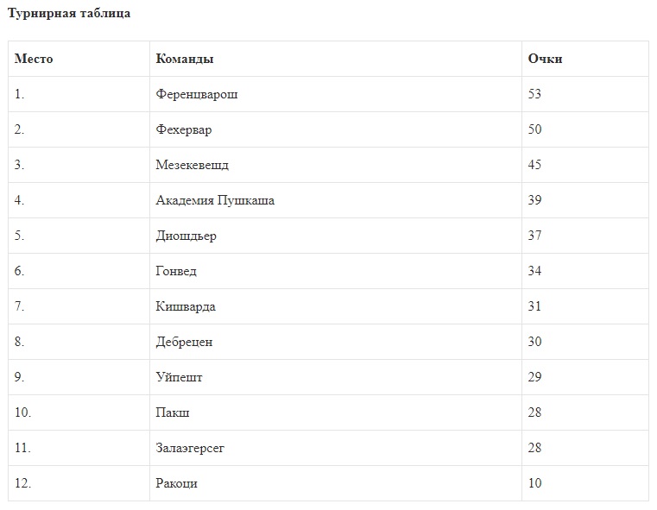Select the Академия Пушкаша row entry
The width and height of the screenshot is (657, 510).
coord(215,200)
